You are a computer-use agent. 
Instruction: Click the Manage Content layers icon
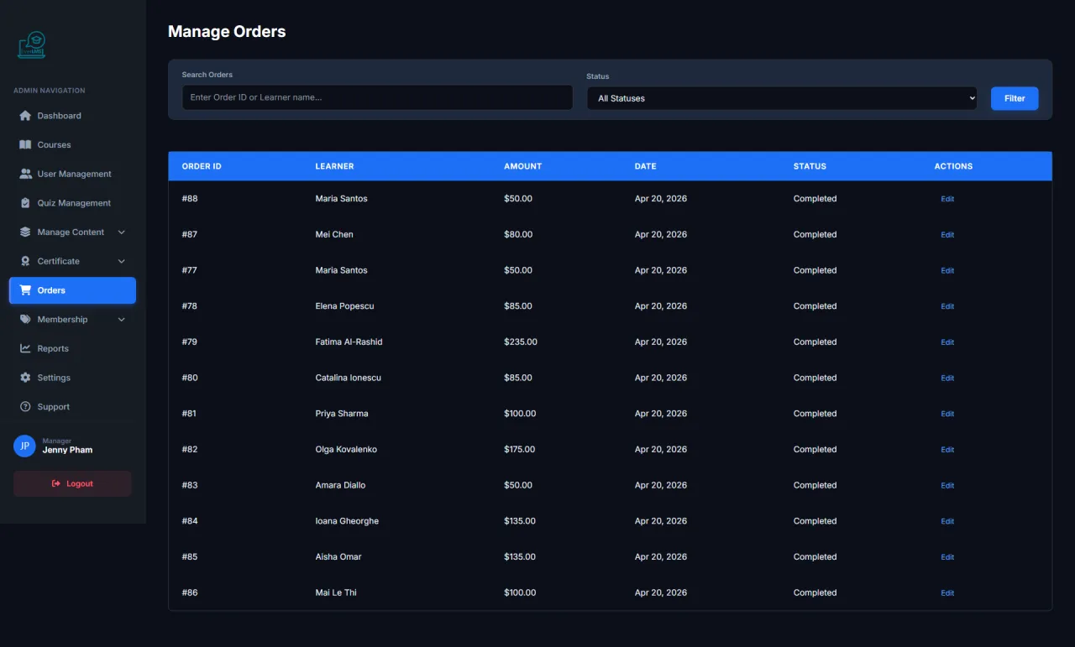[25, 232]
